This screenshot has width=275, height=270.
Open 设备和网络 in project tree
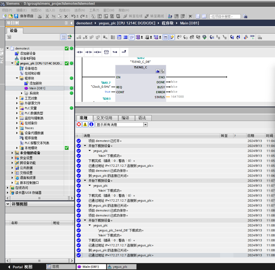pyautogui.click(x=28, y=59)
